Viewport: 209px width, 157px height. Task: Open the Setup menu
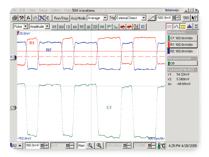43,10
